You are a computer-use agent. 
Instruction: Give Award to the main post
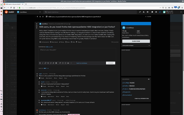pos(54,42)
